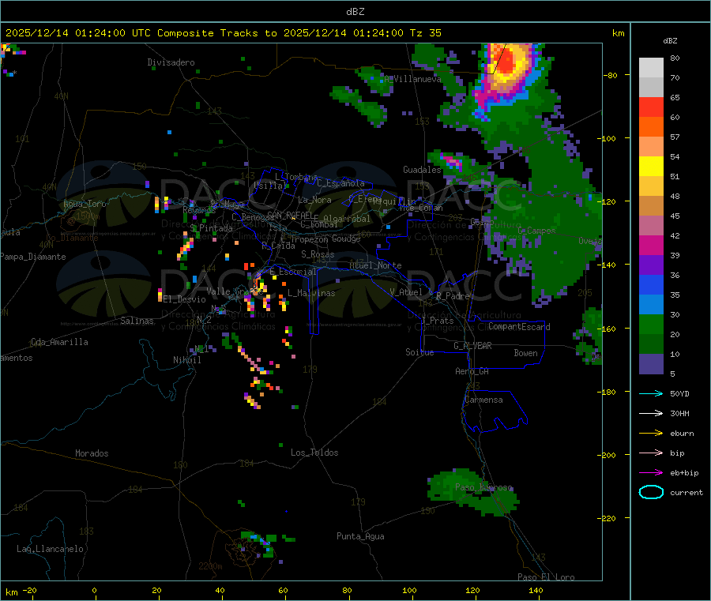
Task: Click the green echo over Paso_Barroso
Action: point(473,492)
